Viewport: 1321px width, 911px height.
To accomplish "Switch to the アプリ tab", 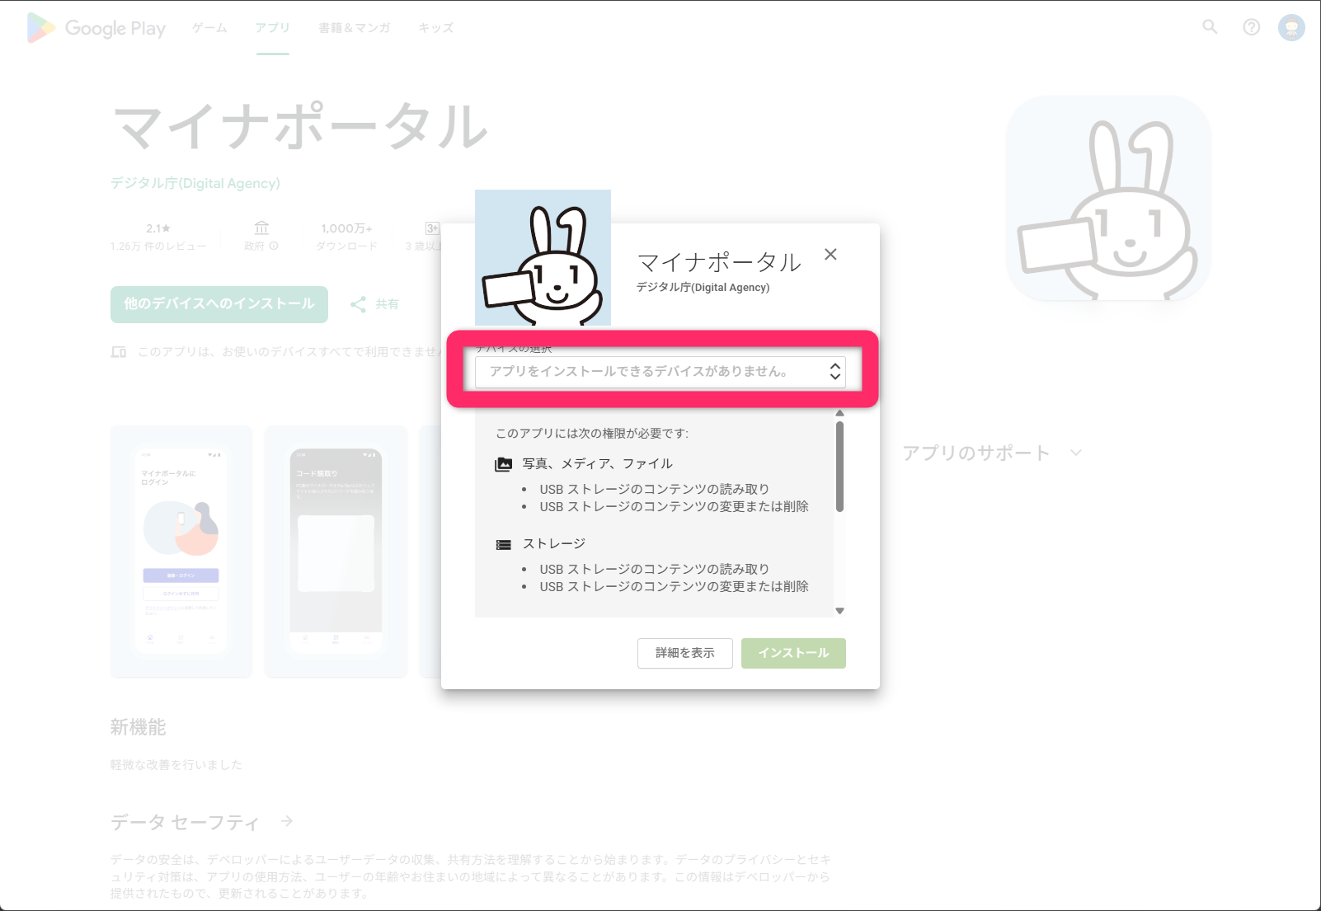I will pyautogui.click(x=272, y=28).
